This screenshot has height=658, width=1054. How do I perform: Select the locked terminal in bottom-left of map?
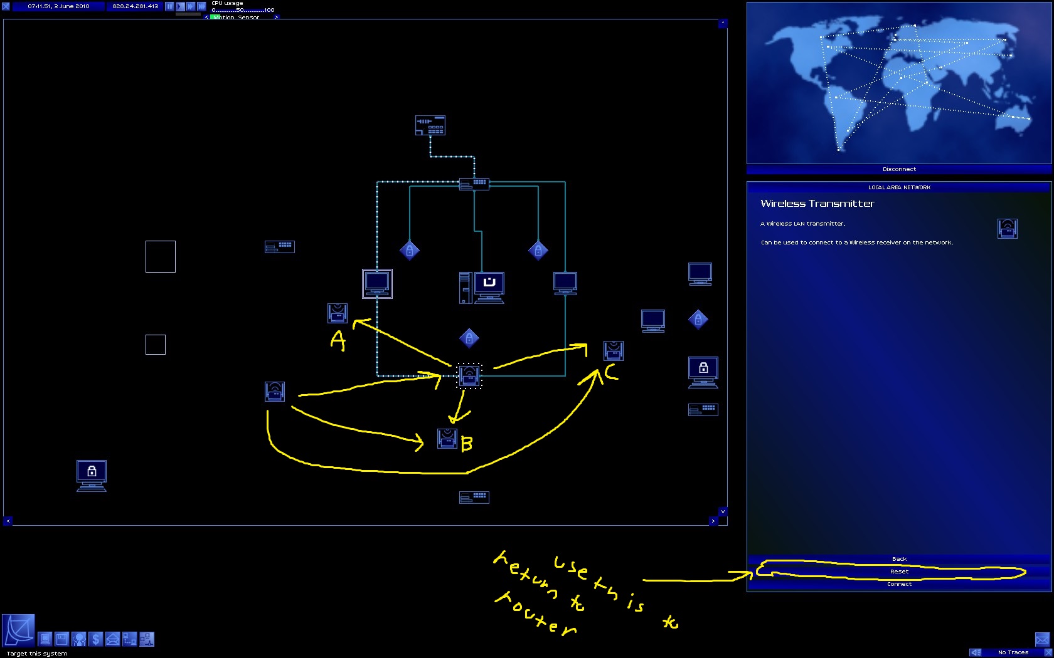click(x=92, y=476)
